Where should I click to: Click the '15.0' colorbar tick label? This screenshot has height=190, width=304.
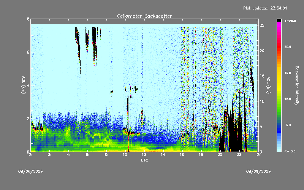click(288, 73)
